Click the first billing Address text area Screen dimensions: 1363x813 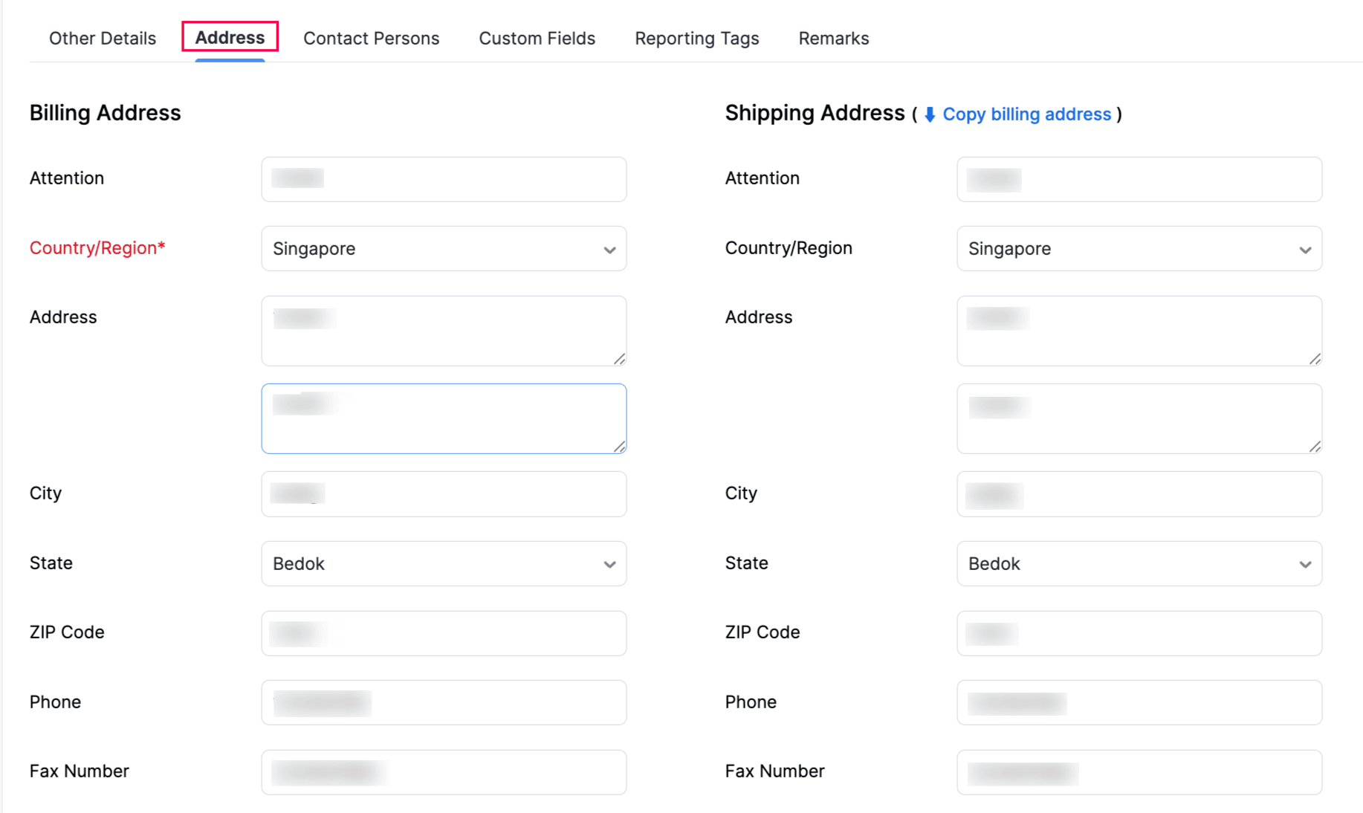[444, 331]
